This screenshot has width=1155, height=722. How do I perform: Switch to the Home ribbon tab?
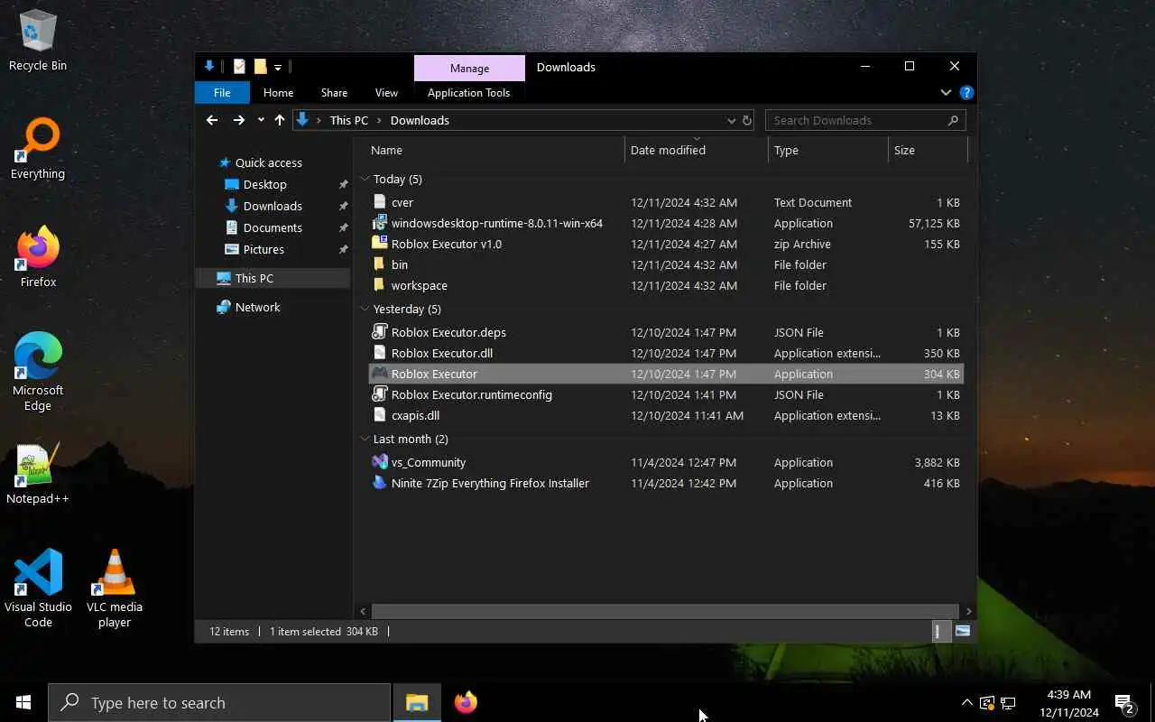click(x=278, y=92)
